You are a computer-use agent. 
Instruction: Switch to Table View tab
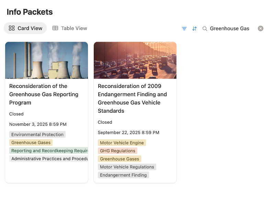70,28
